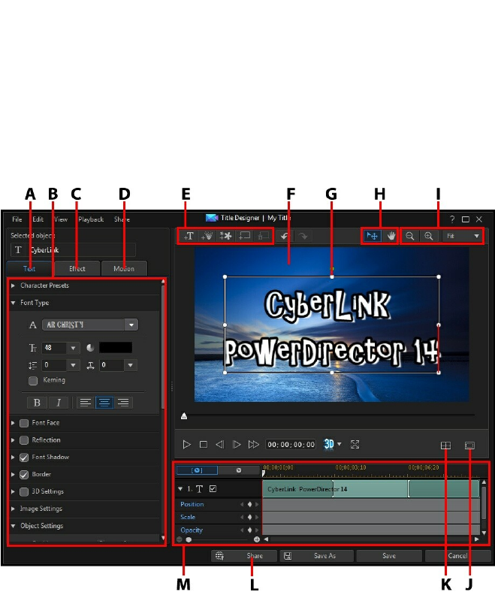Uncheck the Font Shadow checkbox
This screenshot has height=592, width=495.
coord(24,458)
